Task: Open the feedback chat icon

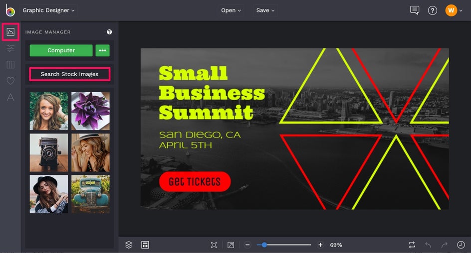Action: point(415,10)
